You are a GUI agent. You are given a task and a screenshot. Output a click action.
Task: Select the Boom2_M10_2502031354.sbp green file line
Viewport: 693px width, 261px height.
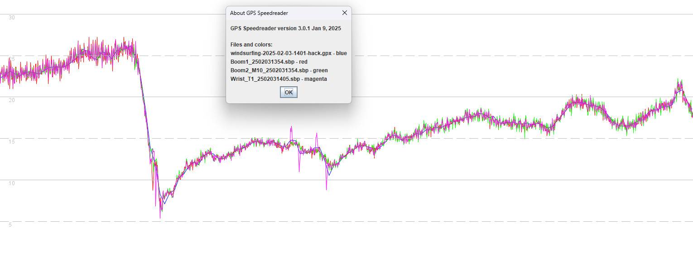click(279, 70)
